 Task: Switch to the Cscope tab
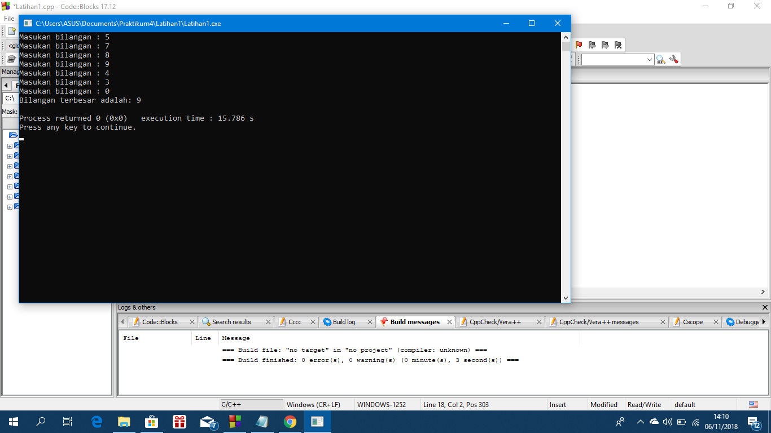(x=693, y=322)
